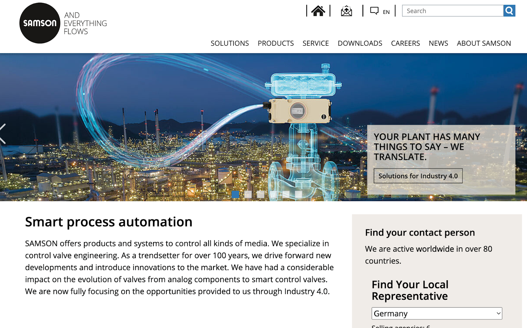Open the country dropdown showing Germany
Viewport: 527px width, 328px height.
(x=437, y=314)
